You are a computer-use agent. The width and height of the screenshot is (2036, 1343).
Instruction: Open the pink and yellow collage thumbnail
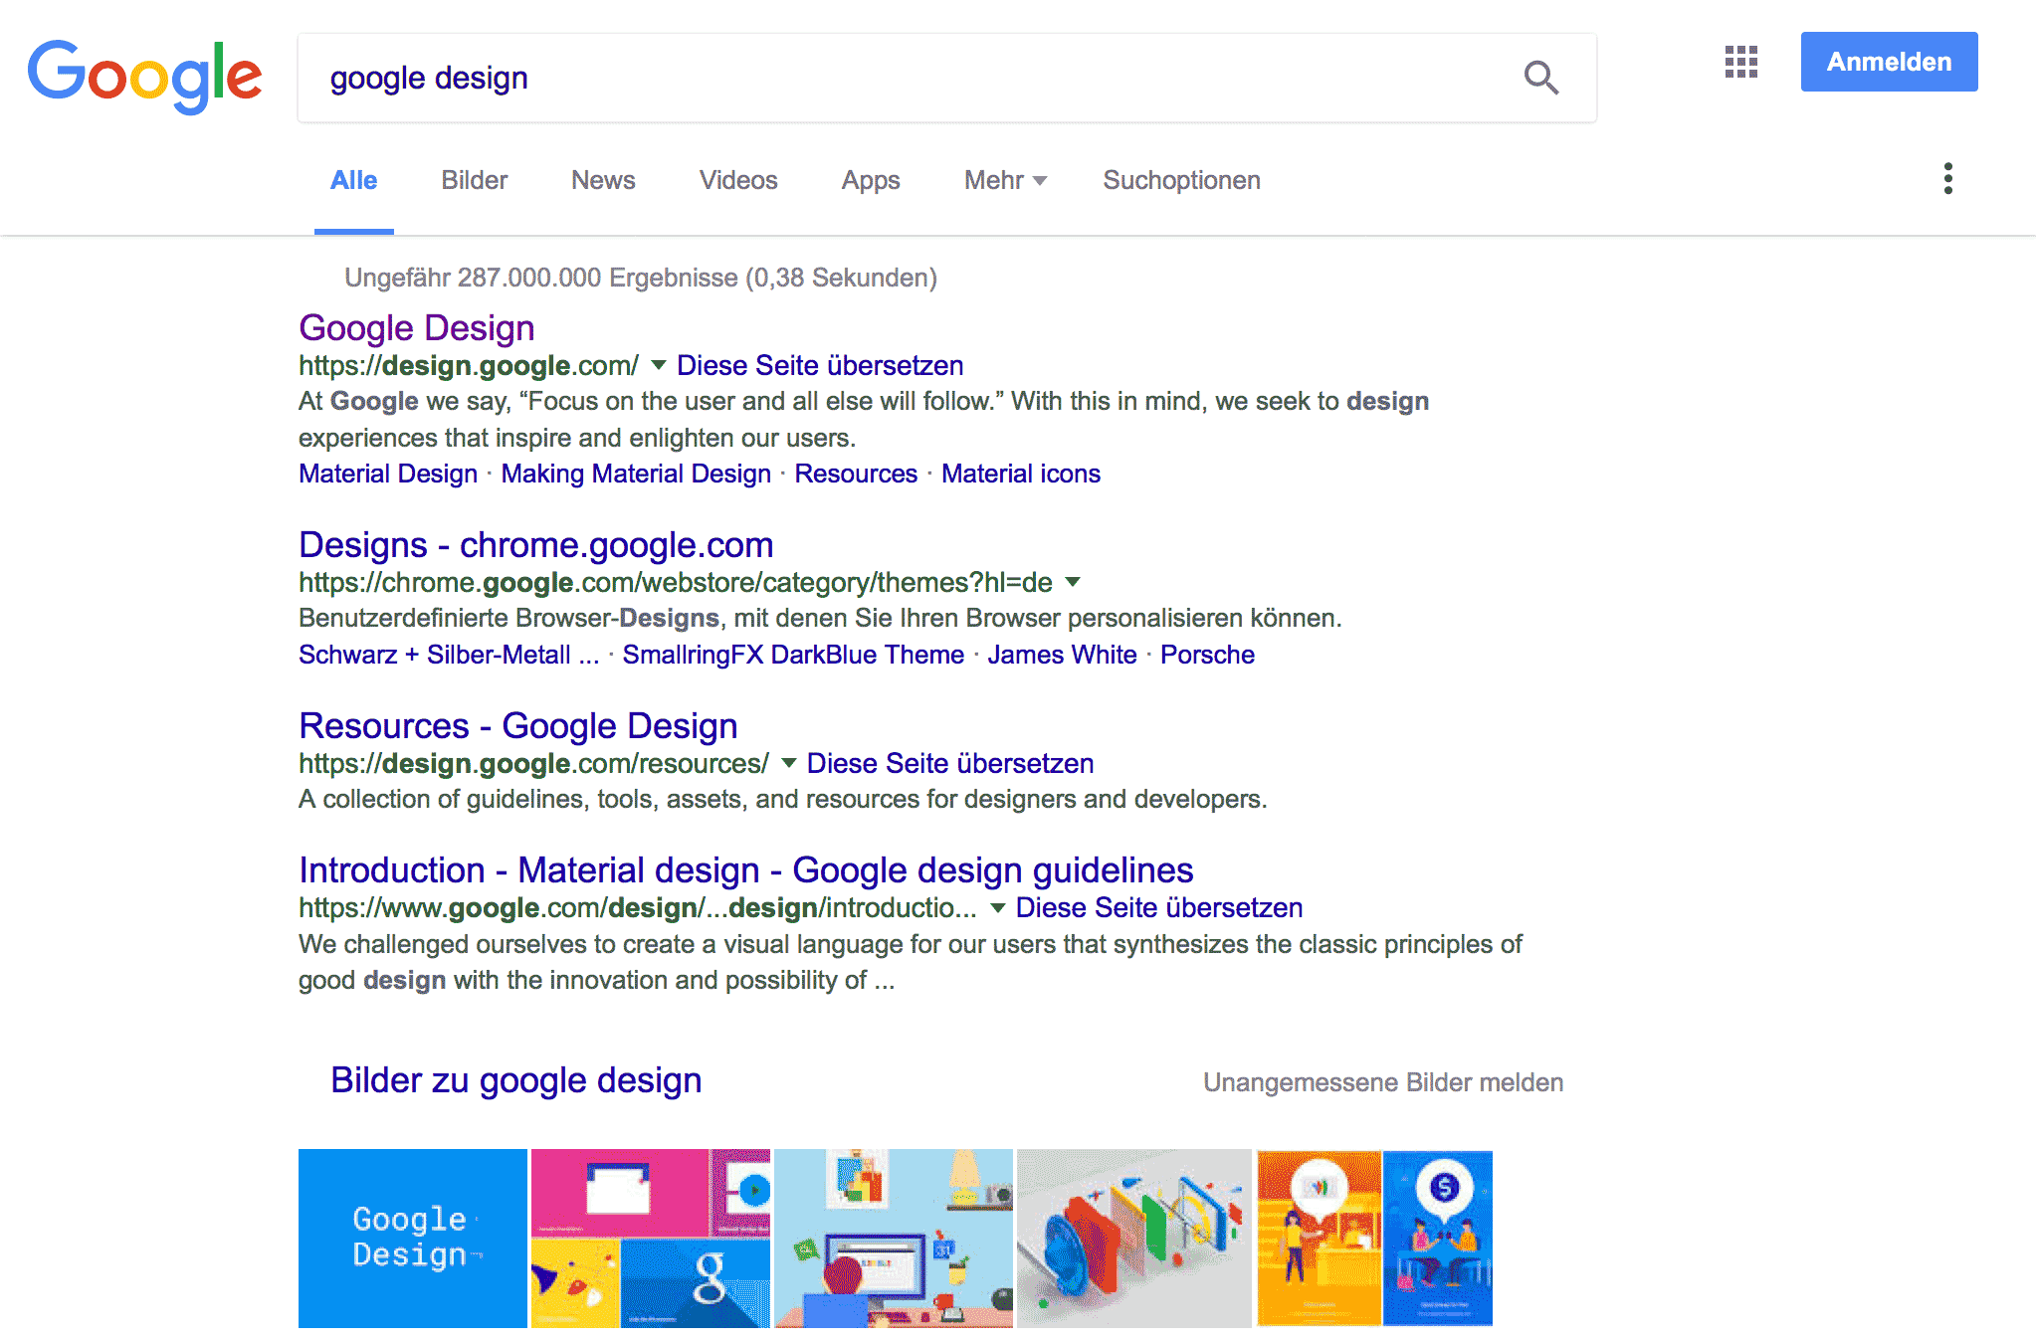point(651,1238)
